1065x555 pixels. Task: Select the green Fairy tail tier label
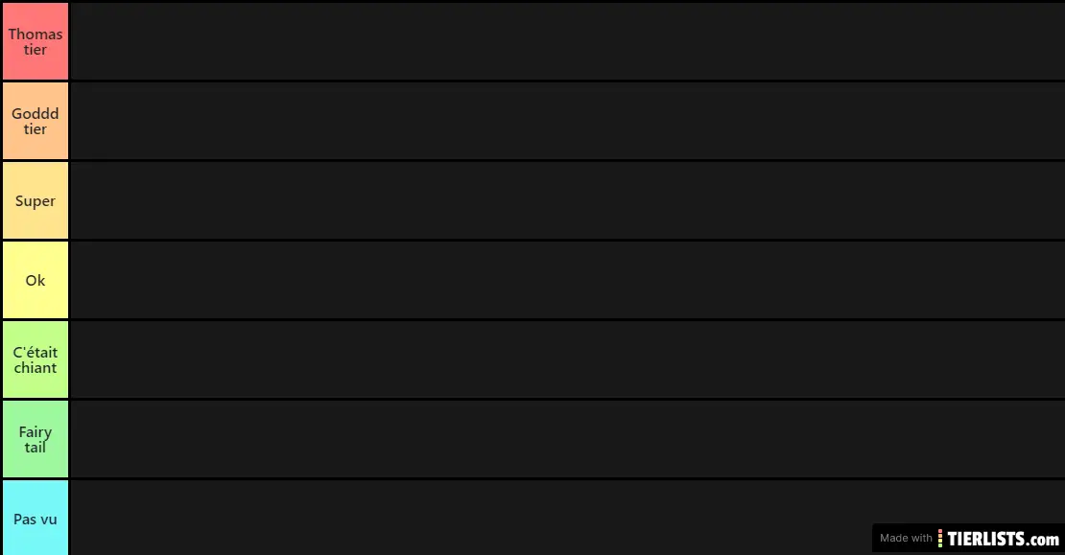35,439
